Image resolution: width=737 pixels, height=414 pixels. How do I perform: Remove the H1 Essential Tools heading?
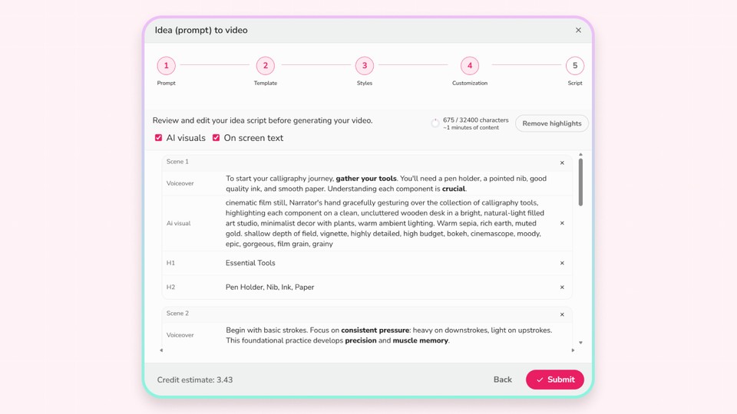pyautogui.click(x=562, y=263)
